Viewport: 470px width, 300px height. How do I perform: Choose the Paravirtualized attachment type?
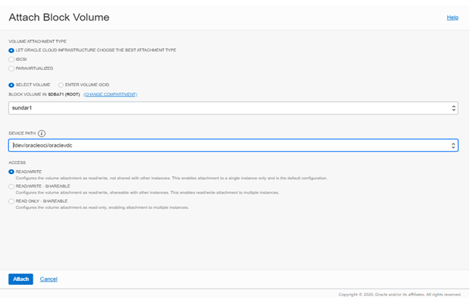tap(11, 68)
